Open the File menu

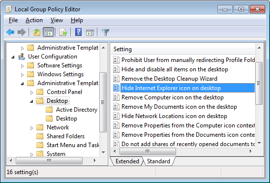coord(13,20)
